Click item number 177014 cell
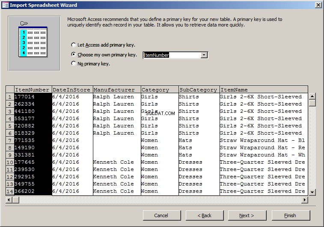The image size is (324, 227). pyautogui.click(x=33, y=97)
